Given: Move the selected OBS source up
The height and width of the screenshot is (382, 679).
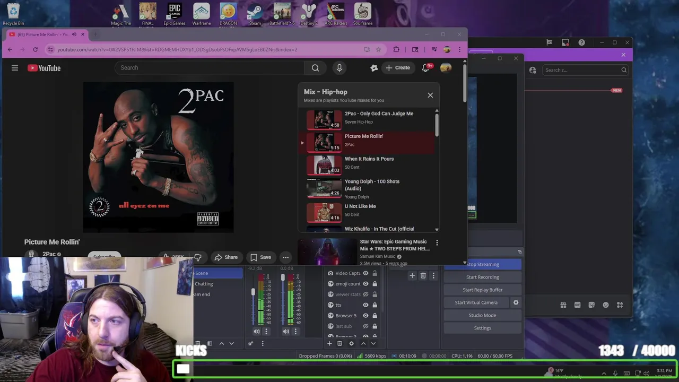Looking at the screenshot, I should 363,344.
